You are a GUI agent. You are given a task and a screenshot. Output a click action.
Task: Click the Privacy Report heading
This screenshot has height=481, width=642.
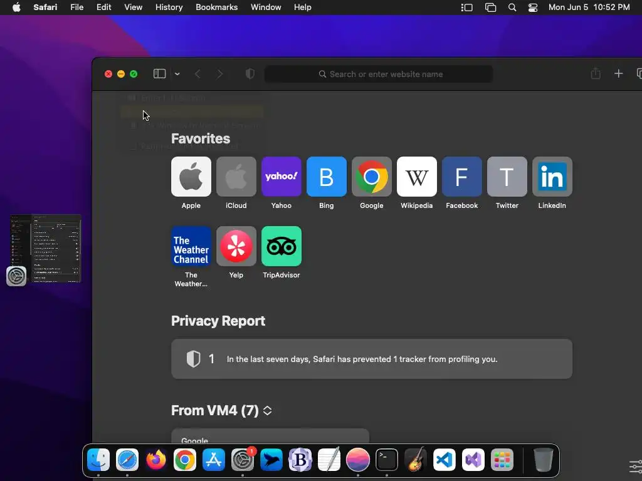point(218,321)
